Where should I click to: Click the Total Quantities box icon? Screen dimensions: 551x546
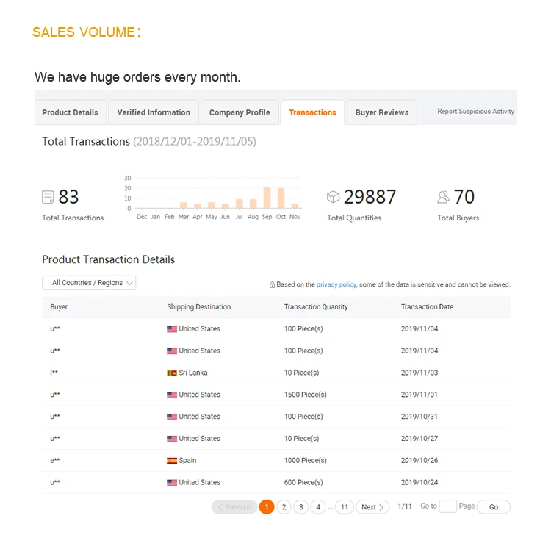pyautogui.click(x=333, y=197)
